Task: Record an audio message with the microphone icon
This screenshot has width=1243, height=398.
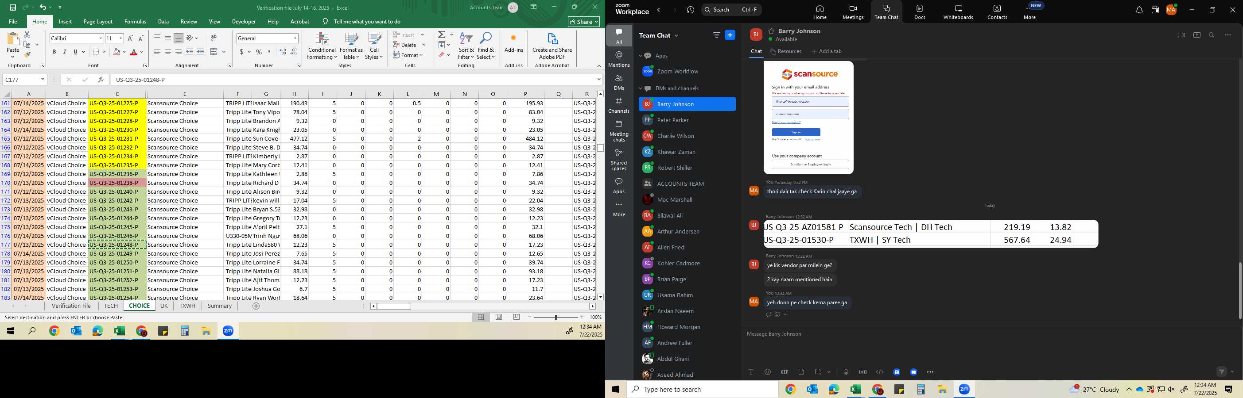Action: click(846, 372)
